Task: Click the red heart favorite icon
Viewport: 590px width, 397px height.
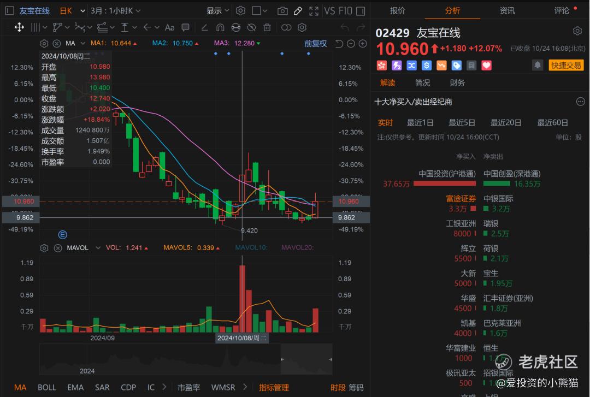Action: click(487, 66)
